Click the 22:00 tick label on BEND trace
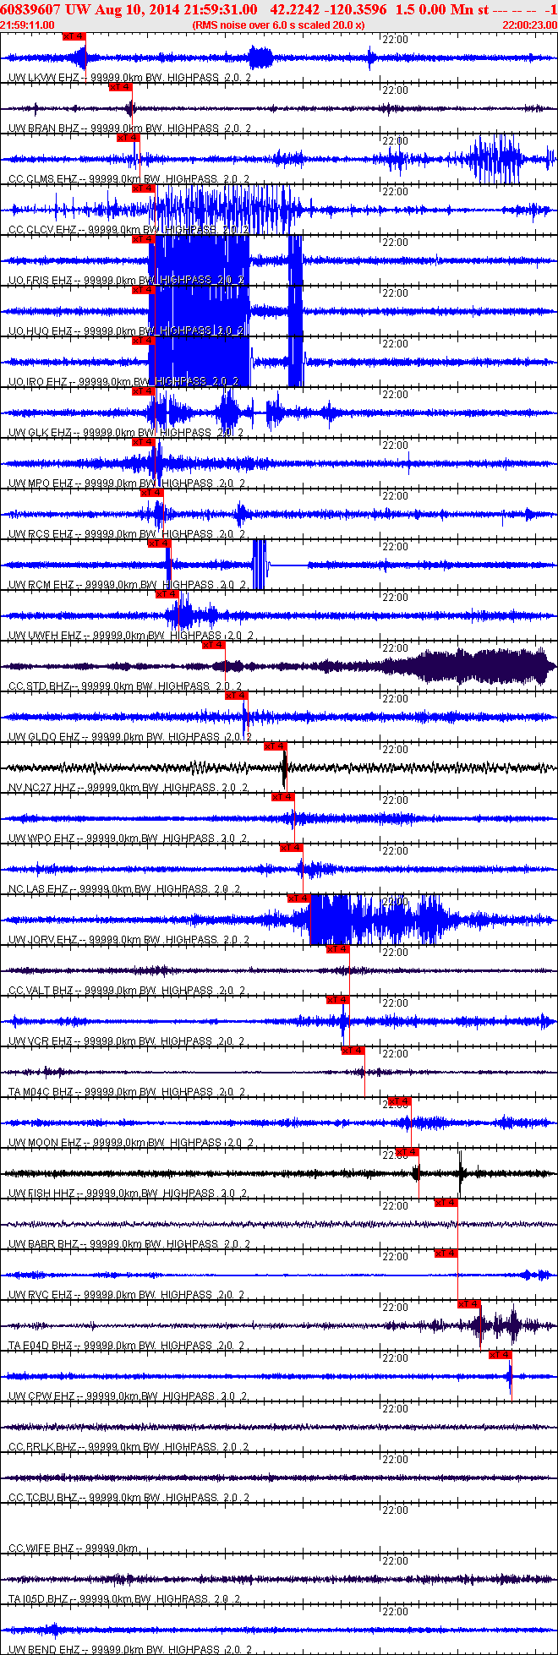Viewport: 558px width, 1655px height. pos(395,1612)
